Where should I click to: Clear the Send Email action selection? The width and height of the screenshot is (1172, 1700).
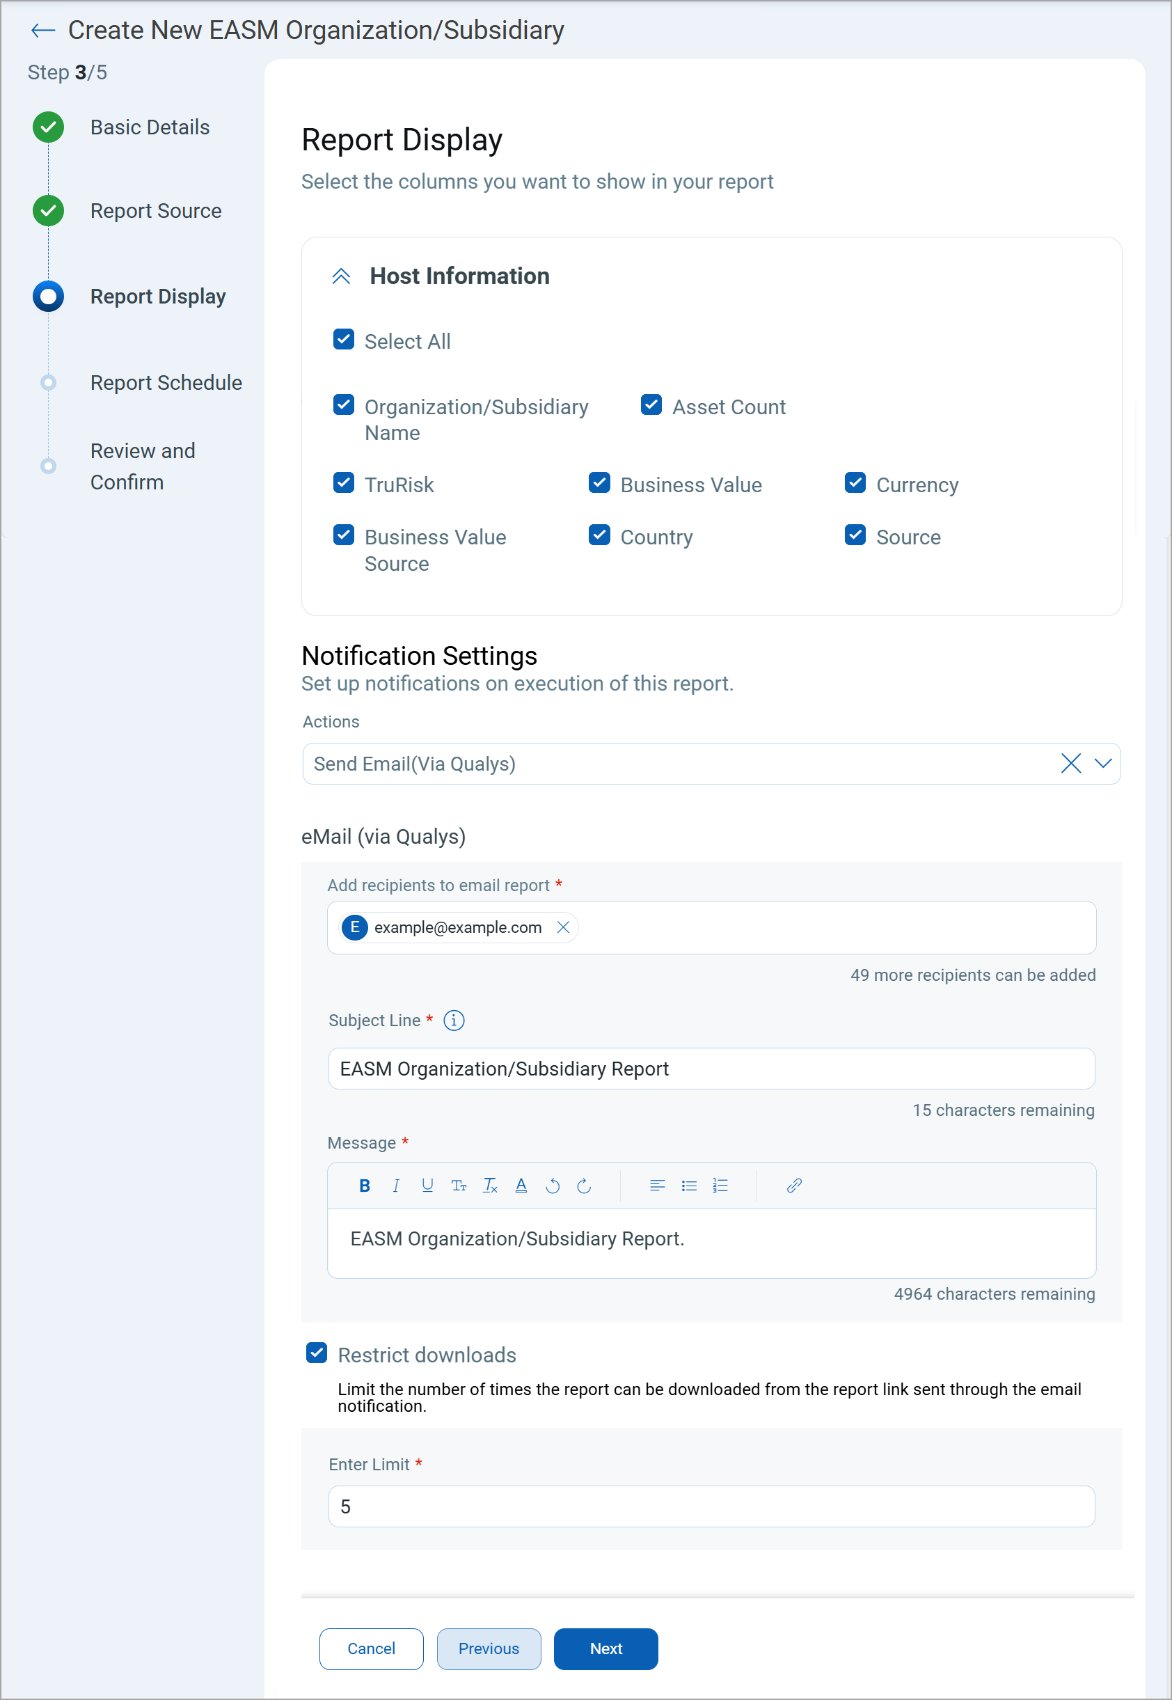[x=1070, y=764]
